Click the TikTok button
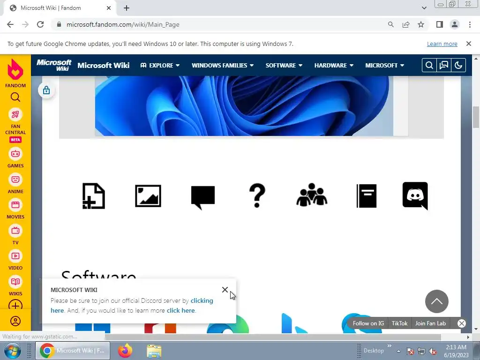Screen dimensions: 480x360 pyautogui.click(x=399, y=323)
